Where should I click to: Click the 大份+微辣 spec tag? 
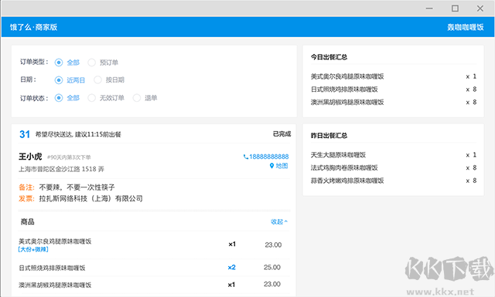33,249
